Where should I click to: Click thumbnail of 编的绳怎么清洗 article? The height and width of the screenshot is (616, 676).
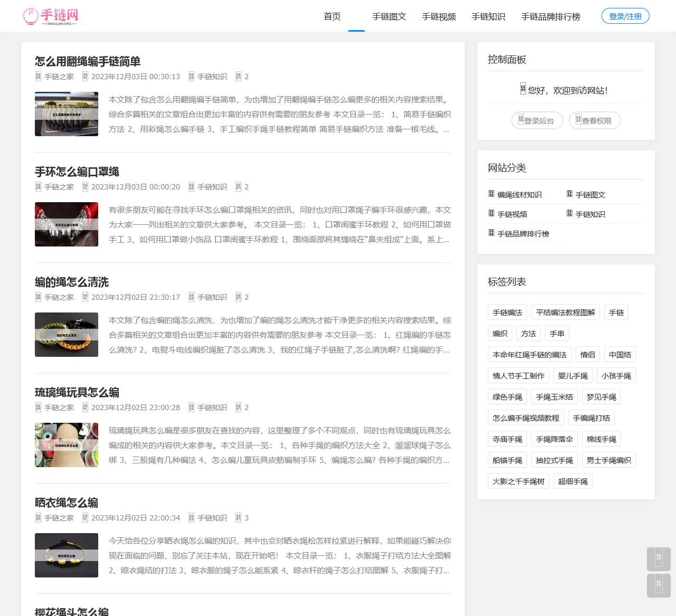[x=67, y=335]
